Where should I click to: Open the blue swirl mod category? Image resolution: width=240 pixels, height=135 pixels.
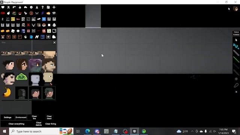[x=31, y=37]
